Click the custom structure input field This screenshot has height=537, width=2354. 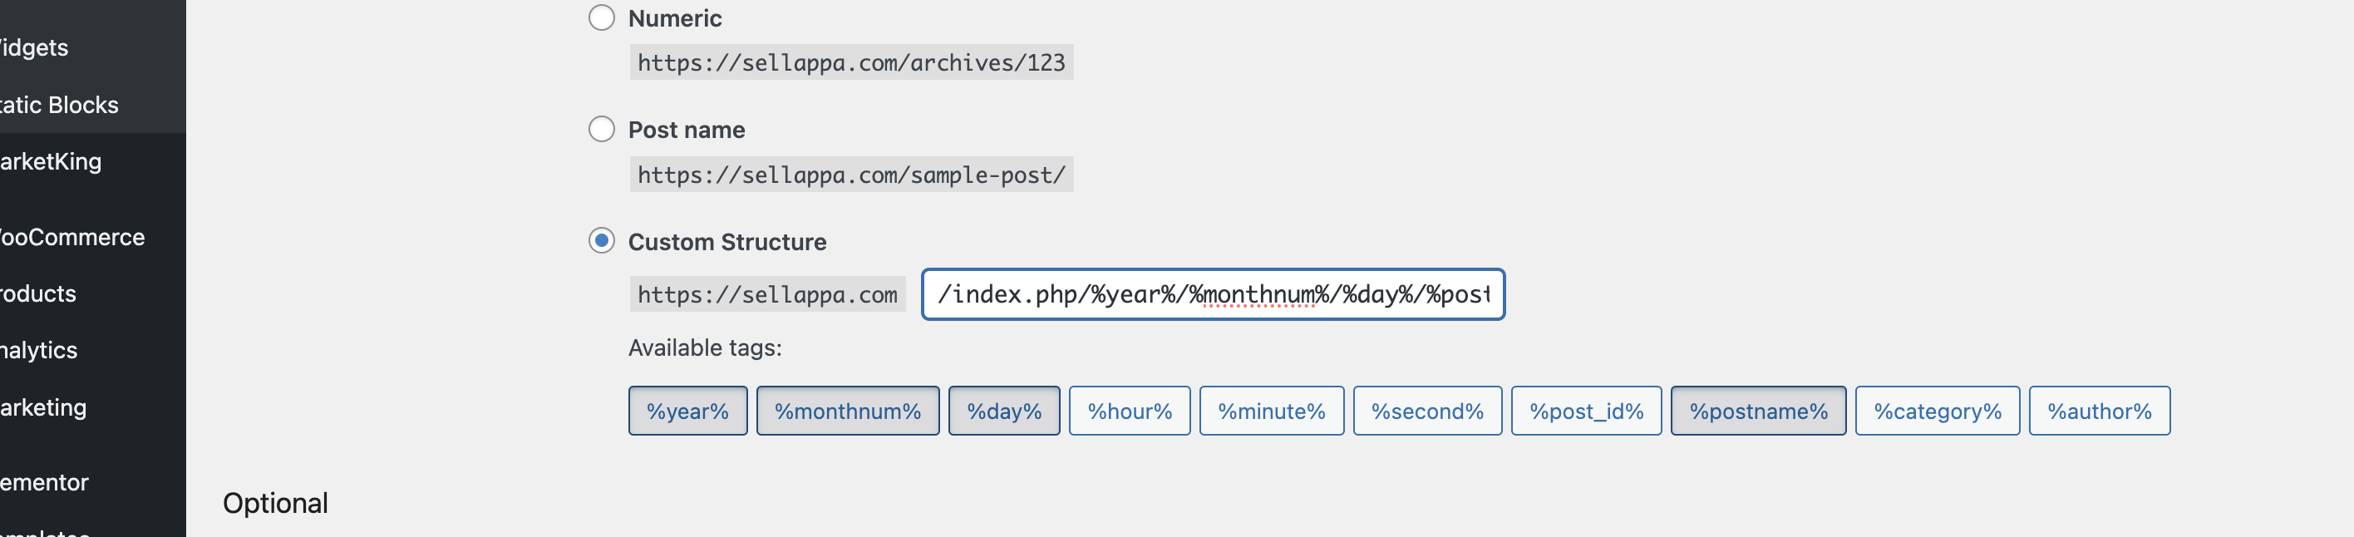click(1213, 294)
